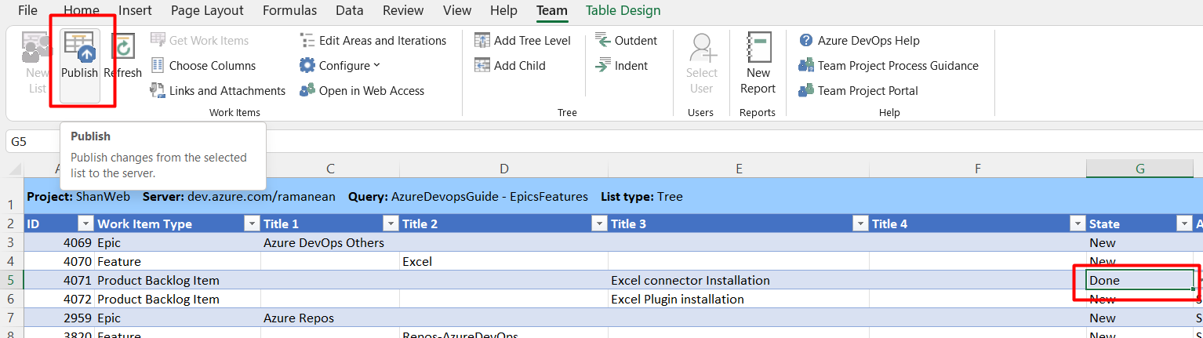Open the State column filter dropdown
Screen dimensions: 1203x338
1184,224
